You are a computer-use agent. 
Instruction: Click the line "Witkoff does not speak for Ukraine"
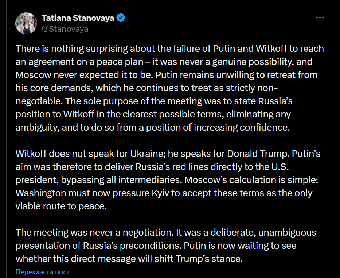168,153
